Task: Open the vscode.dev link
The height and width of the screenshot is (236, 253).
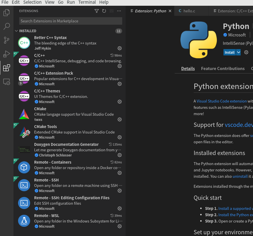Action: (239, 125)
